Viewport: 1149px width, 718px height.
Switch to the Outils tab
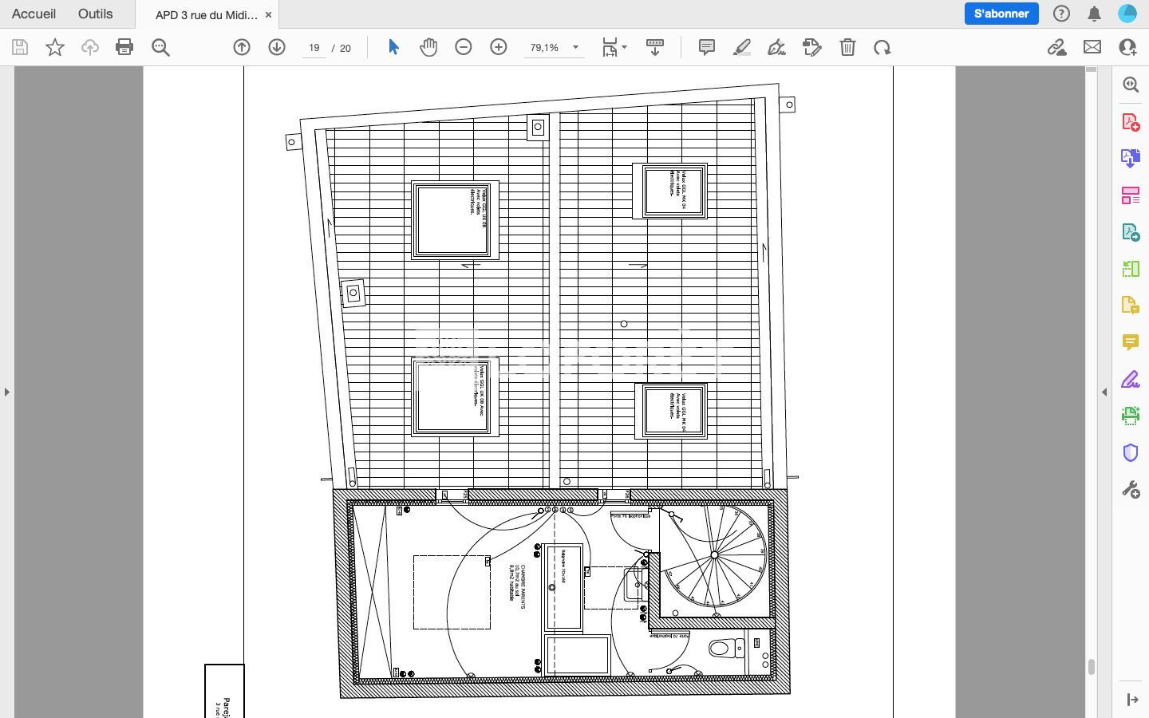tap(95, 14)
